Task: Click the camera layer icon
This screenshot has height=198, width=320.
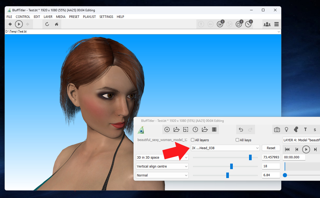Action: (277, 129)
